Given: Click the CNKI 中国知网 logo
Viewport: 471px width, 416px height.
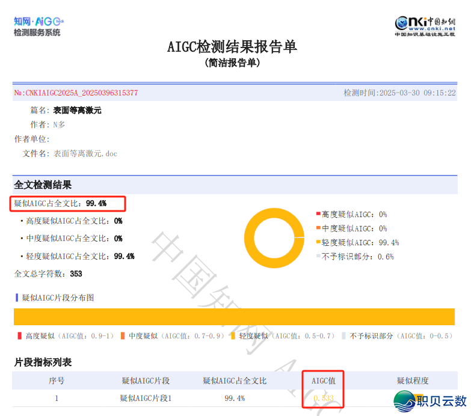Looking at the screenshot, I should [425, 26].
